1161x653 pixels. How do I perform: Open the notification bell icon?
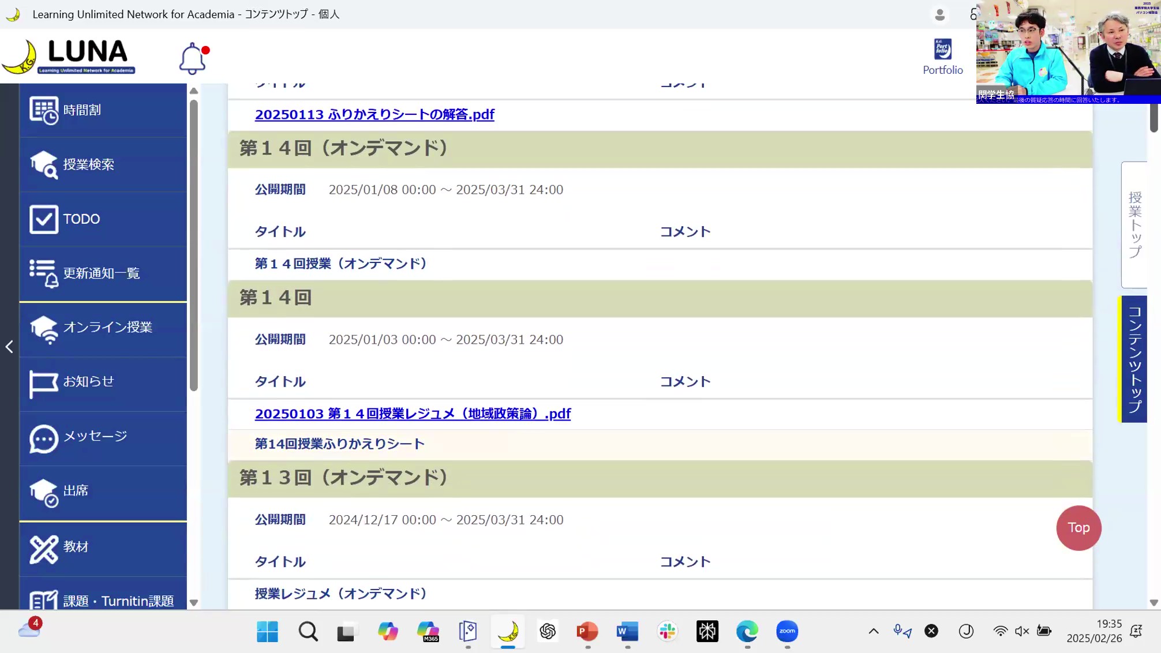(192, 58)
